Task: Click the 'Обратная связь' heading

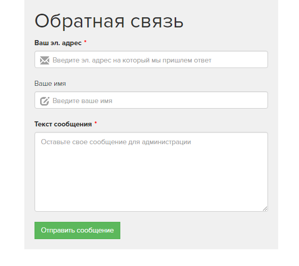Action: [x=109, y=21]
